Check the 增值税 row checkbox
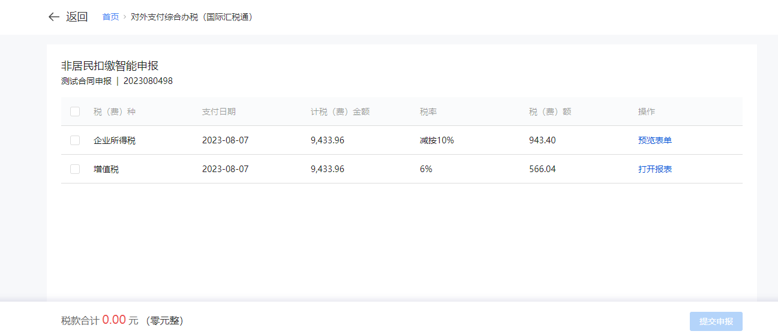Viewport: 778px width, 334px height. [75, 169]
